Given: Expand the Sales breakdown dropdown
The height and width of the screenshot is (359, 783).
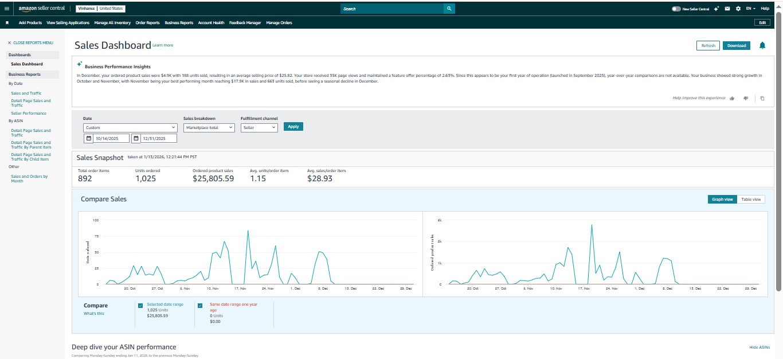Looking at the screenshot, I should tap(209, 128).
